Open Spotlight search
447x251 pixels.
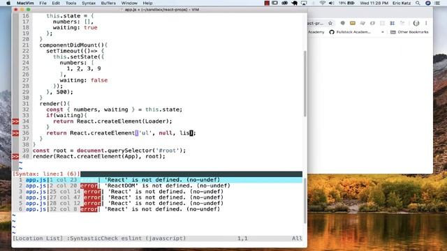pos(418,3)
